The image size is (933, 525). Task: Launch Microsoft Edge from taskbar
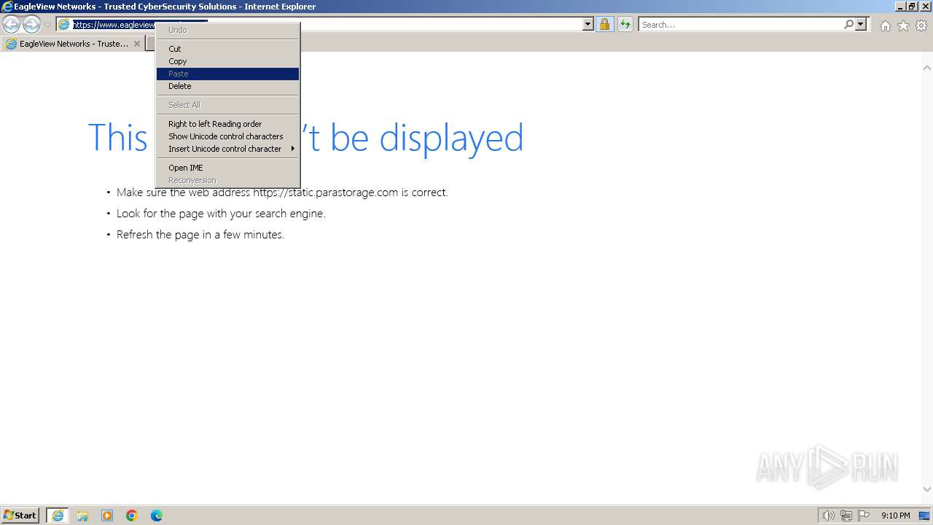(x=157, y=516)
